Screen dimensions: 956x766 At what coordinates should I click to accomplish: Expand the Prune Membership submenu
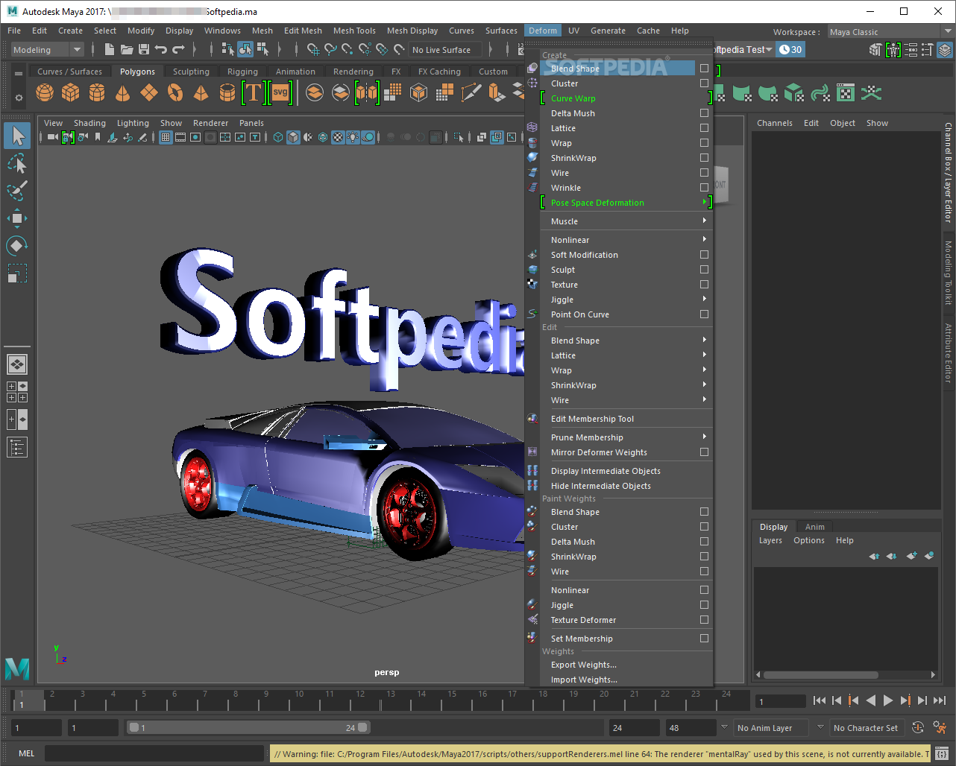(626, 437)
